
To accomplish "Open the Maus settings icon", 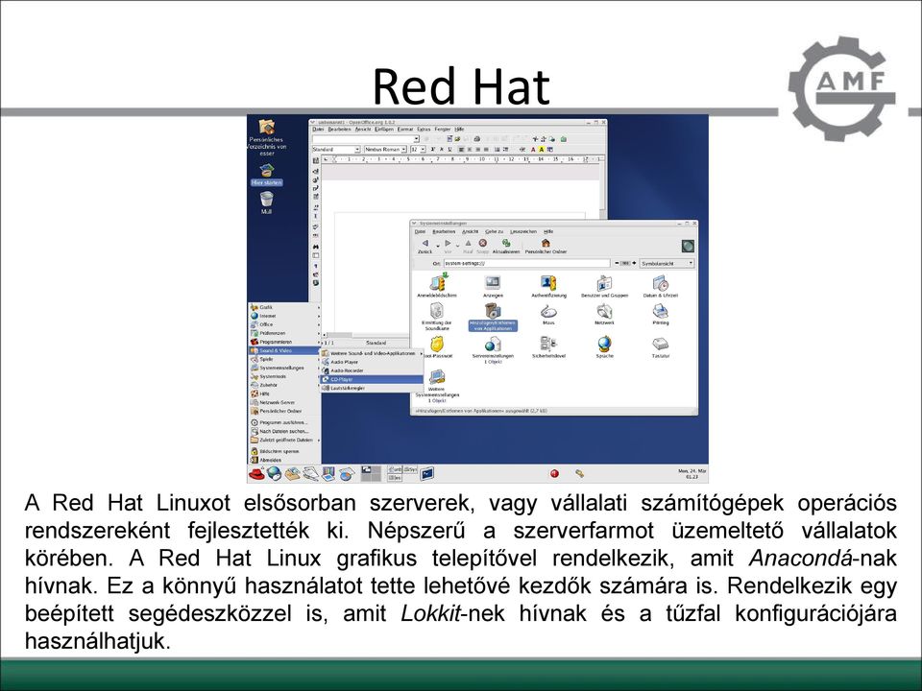I will 548,311.
